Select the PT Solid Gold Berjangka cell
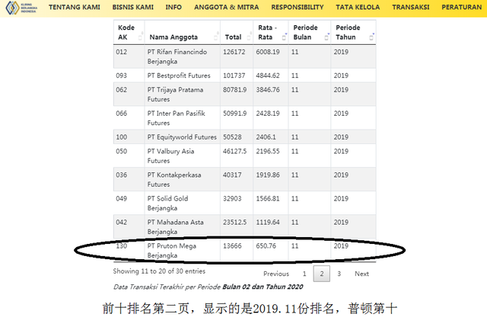 click(183, 204)
